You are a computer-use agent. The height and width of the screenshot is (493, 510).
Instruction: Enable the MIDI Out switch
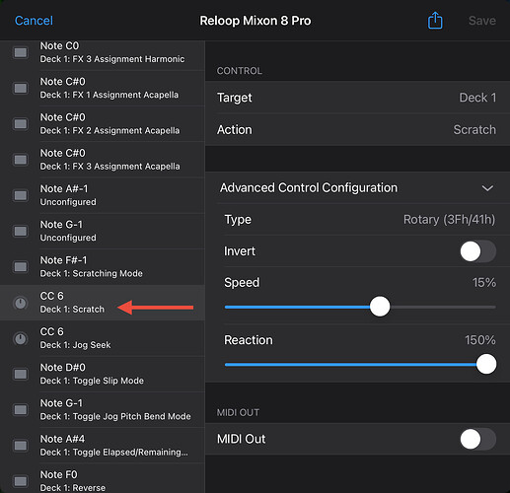point(478,439)
